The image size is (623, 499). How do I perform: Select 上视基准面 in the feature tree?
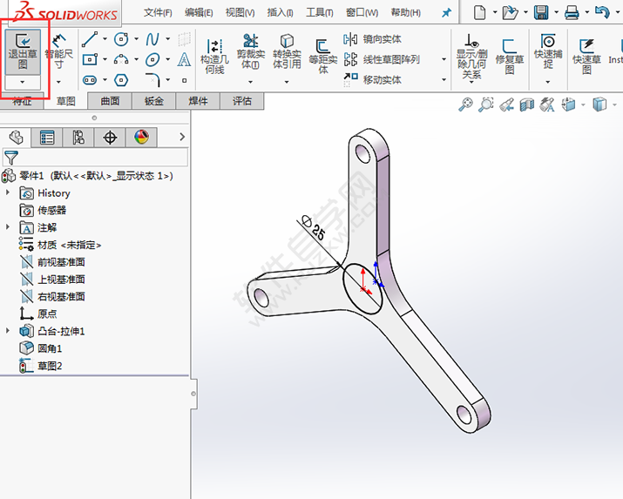(x=52, y=280)
